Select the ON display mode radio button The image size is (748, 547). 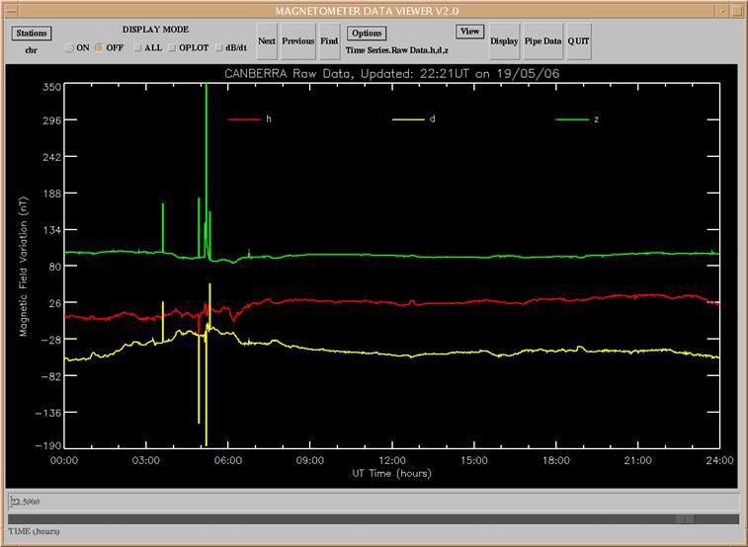[70, 47]
